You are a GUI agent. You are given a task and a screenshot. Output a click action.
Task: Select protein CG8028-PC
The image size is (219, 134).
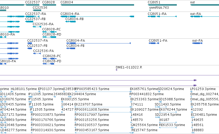(x=52, y=56)
